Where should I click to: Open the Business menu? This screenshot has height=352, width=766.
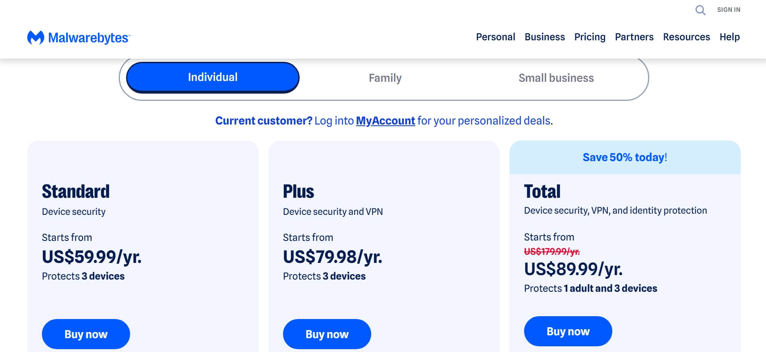tap(545, 37)
